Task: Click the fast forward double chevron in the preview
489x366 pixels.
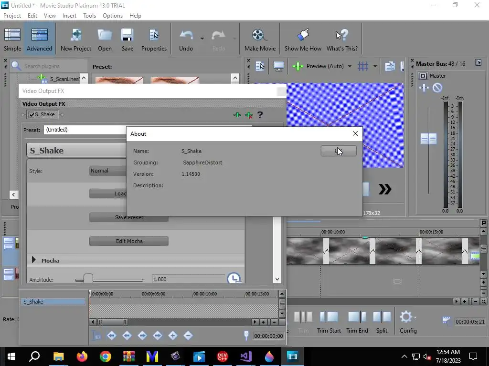Action: click(x=385, y=189)
